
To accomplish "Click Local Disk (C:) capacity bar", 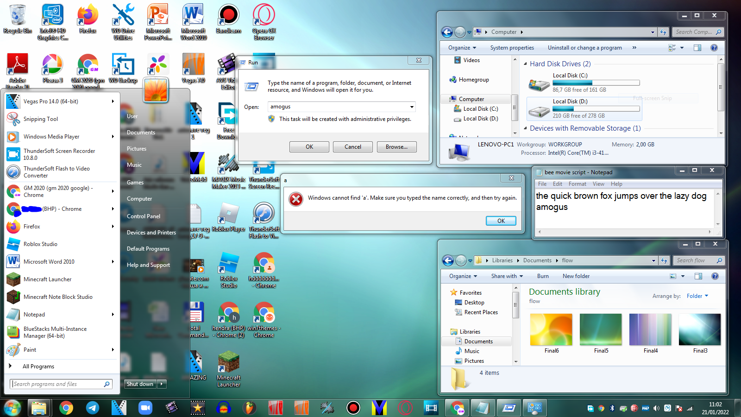I will 596,83.
